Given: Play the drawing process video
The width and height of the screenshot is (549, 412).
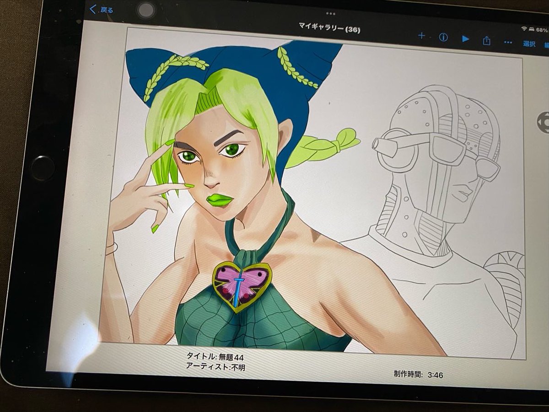Looking at the screenshot, I should coord(465,39).
